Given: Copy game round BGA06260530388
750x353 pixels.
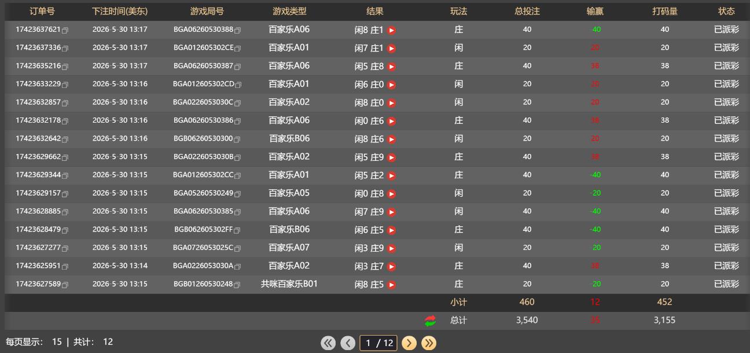Looking at the screenshot, I should click(x=238, y=30).
